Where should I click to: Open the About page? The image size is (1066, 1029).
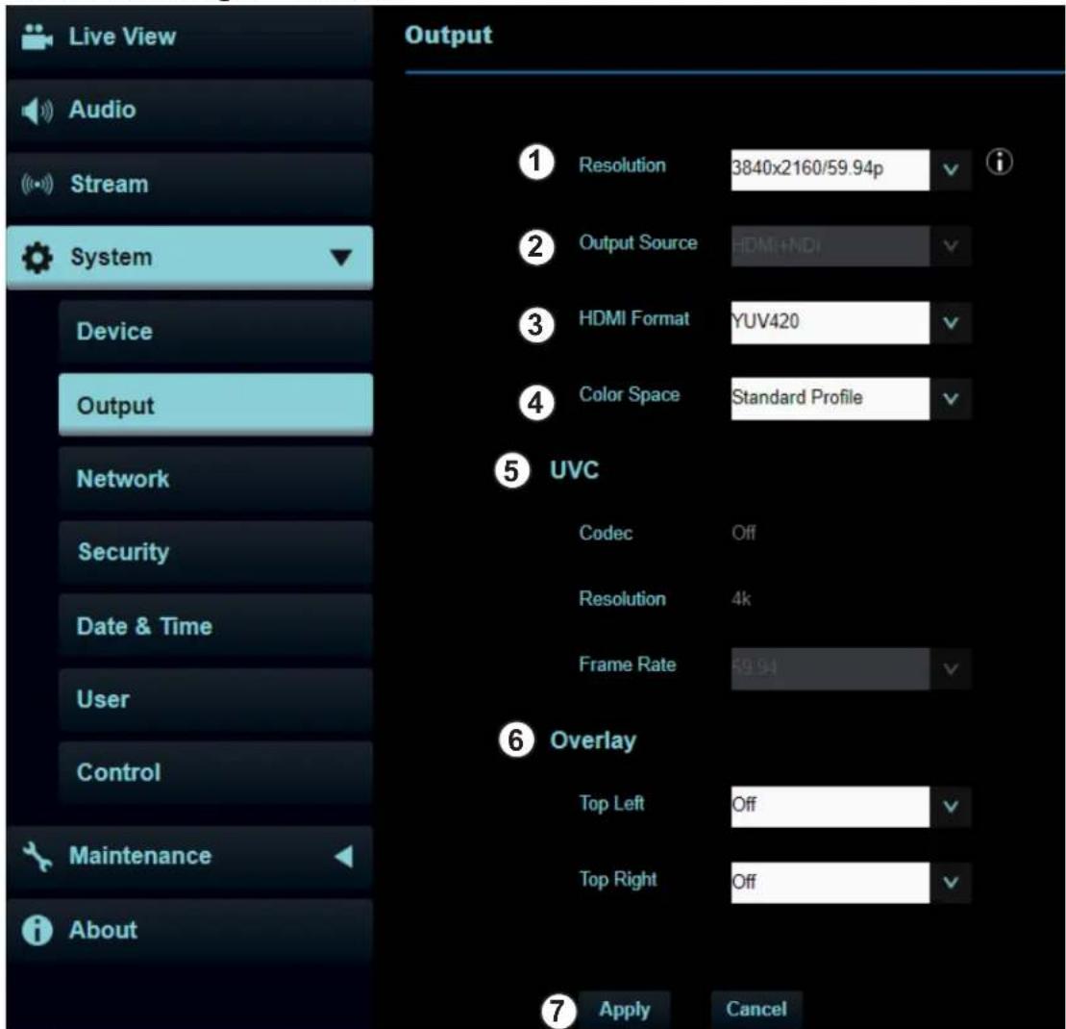(189, 930)
